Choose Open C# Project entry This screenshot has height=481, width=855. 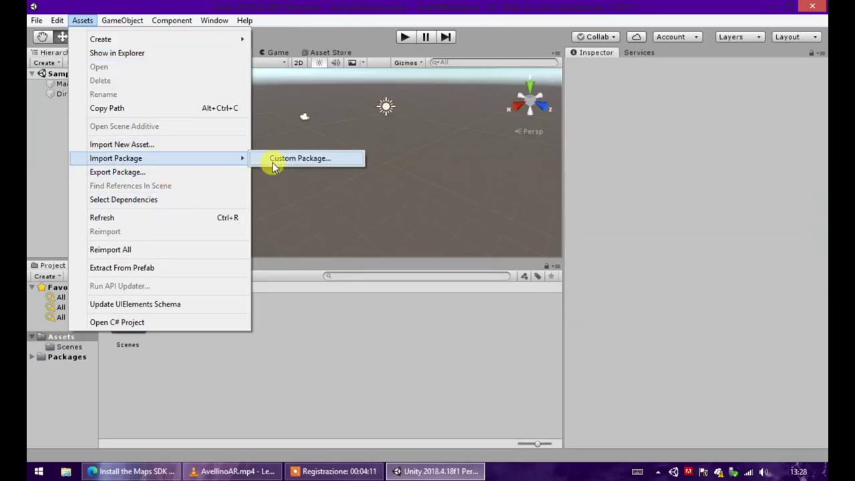[x=160, y=322]
